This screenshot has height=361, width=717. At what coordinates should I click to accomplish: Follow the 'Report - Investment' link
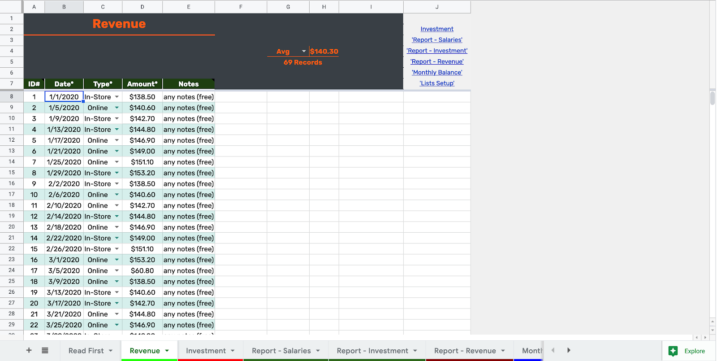coord(437,51)
